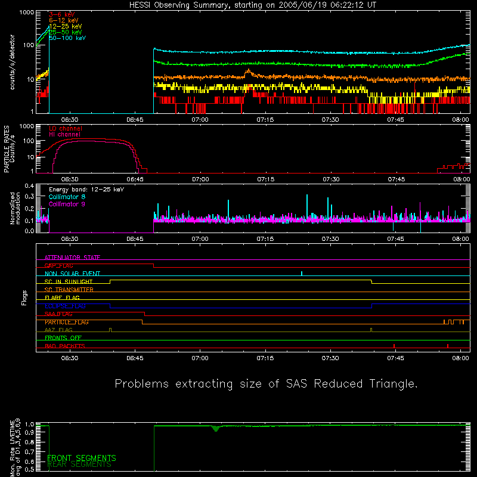Click the FRONT SEGMENTS legend label
The height and width of the screenshot is (477, 477).
[82, 458]
